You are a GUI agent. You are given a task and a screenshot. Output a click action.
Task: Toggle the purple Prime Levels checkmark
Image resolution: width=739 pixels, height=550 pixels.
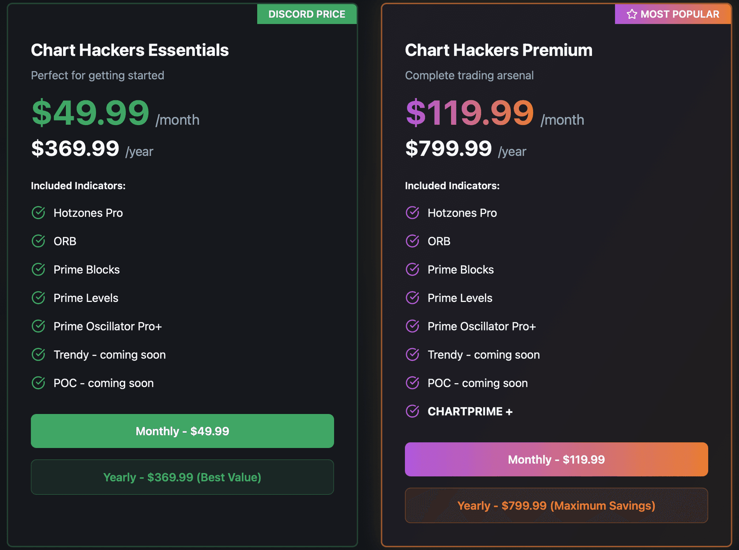click(413, 298)
